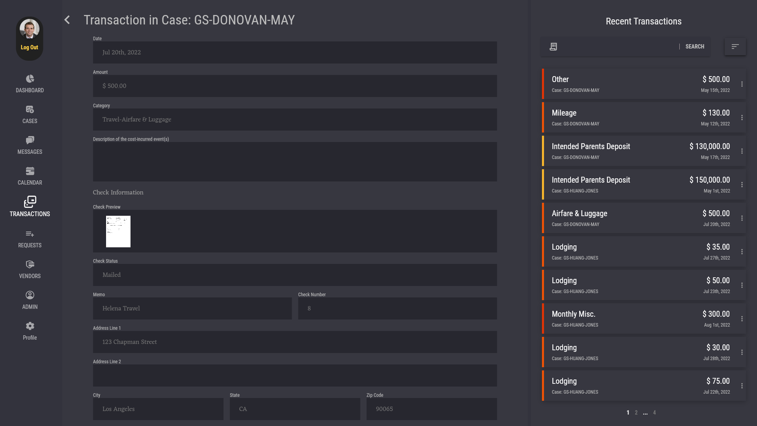Click the SEARCH button
The height and width of the screenshot is (426, 757).
pos(695,47)
